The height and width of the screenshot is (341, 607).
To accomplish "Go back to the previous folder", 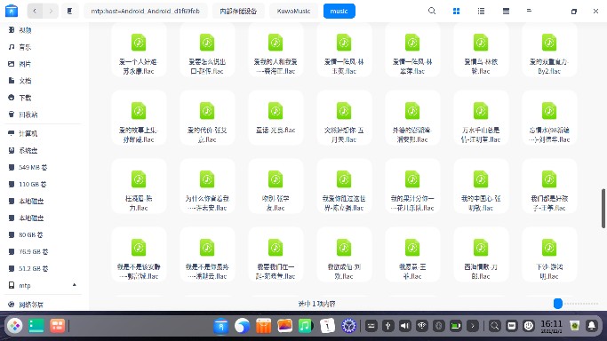I will click(35, 11).
